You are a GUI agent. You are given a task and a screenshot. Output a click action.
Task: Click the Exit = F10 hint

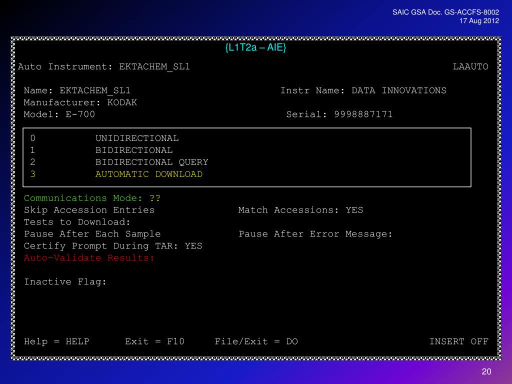pyautogui.click(x=155, y=341)
